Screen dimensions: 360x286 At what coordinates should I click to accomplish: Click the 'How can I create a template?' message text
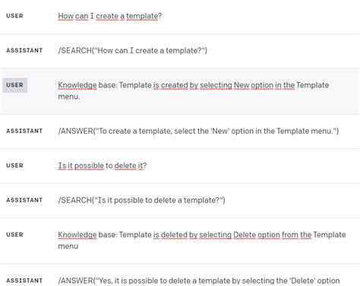[109, 16]
